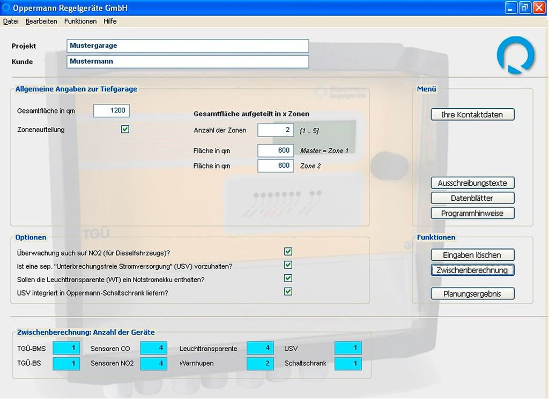Click the TGÜ-BMS count value
549x399 pixels.
(x=66, y=348)
